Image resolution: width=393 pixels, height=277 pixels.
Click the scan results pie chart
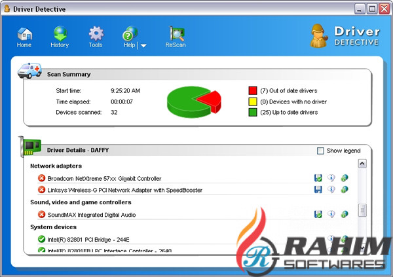coord(194,102)
